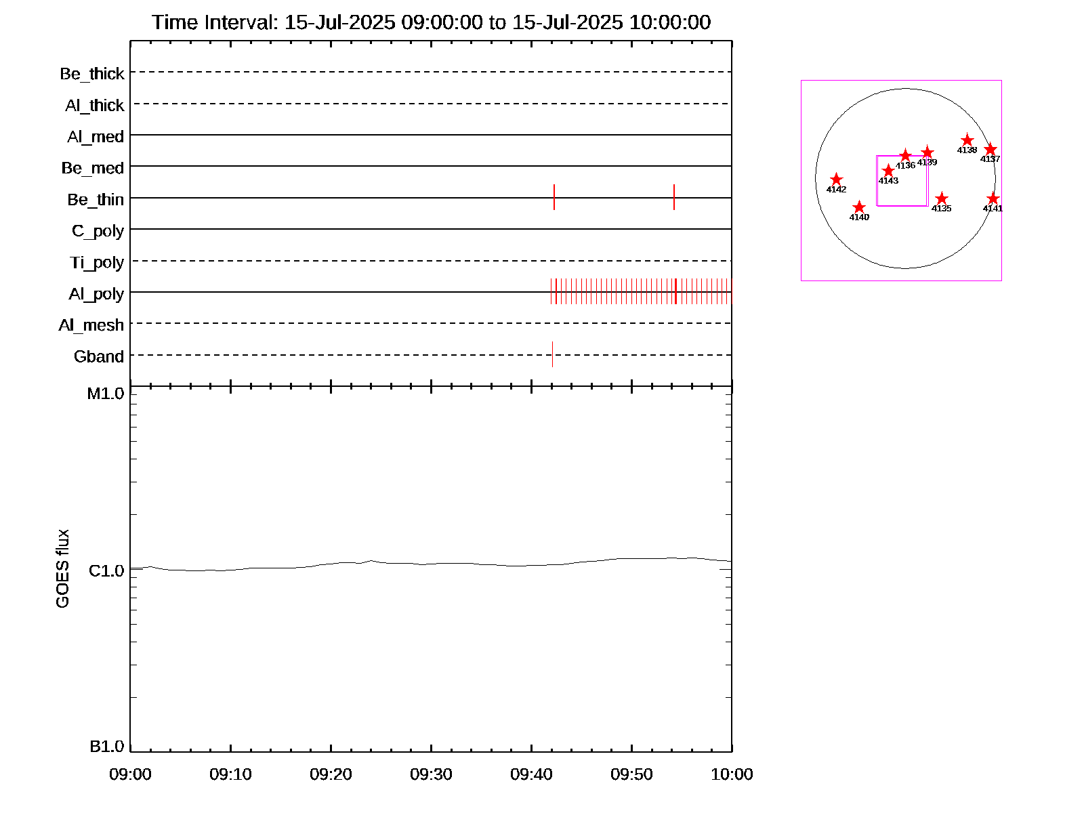
Task: Select the star for active region 4135
Action: coord(941,199)
